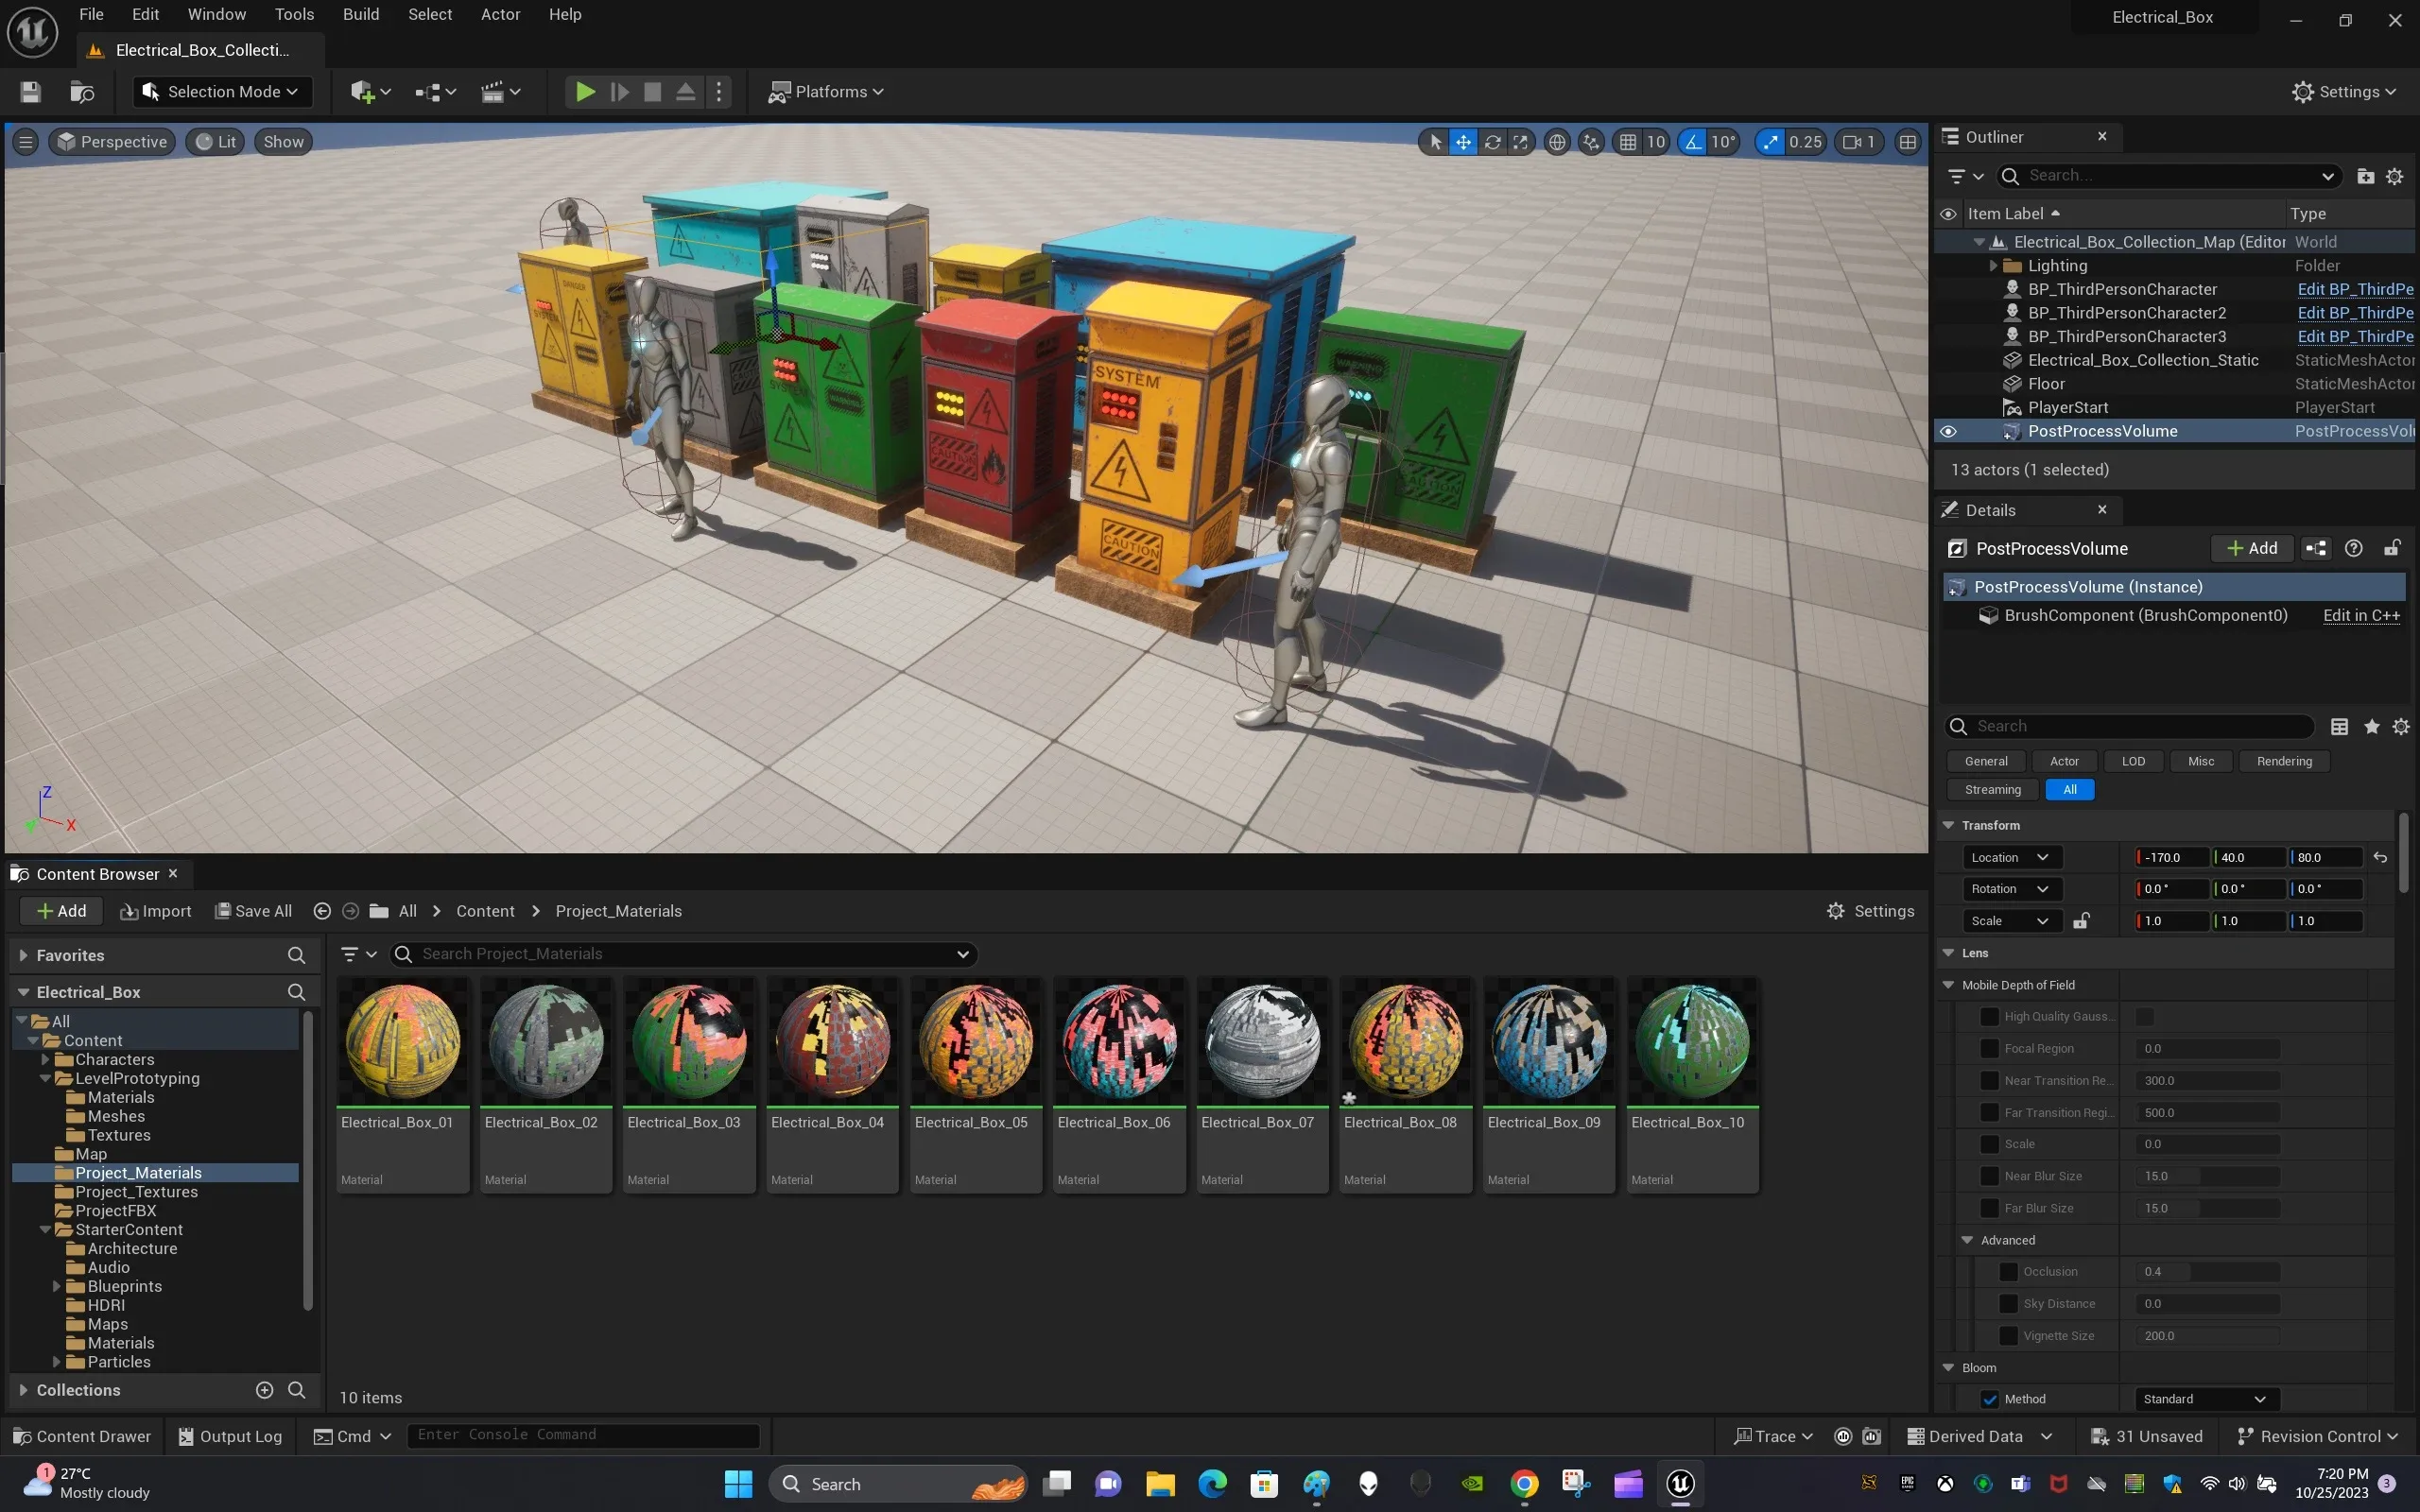Go back in Content Browser history

(x=322, y=911)
